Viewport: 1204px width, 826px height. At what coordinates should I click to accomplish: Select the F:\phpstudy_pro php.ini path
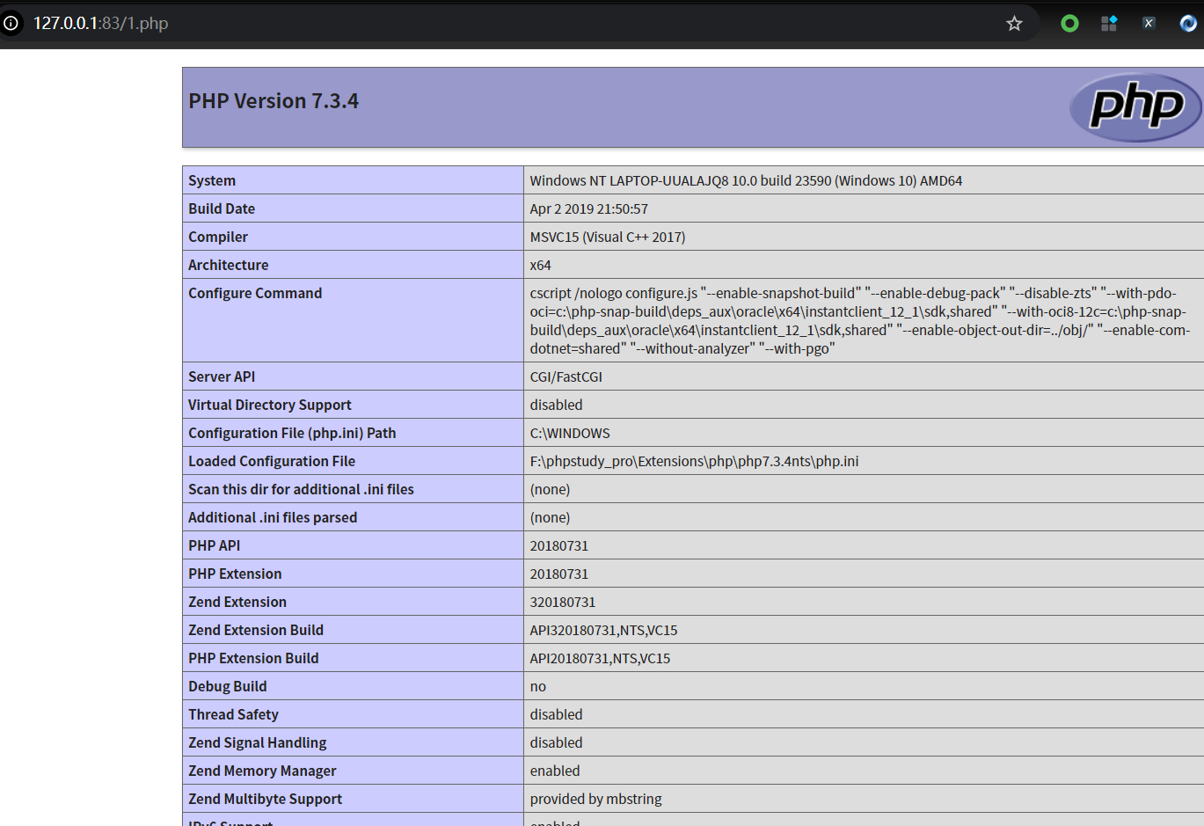(x=694, y=461)
